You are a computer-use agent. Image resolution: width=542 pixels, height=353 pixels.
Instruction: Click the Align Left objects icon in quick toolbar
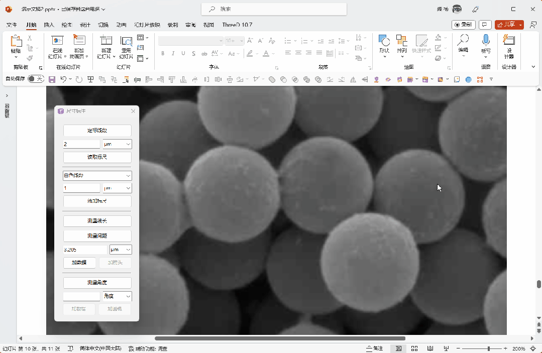[149, 80]
